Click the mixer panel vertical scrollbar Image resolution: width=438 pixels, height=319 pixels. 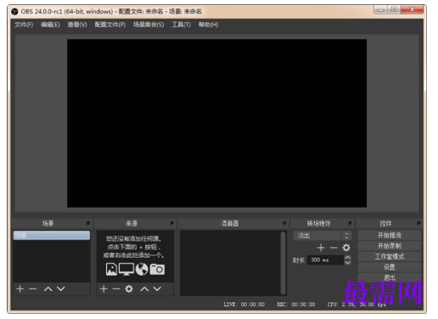[x=283, y=263]
